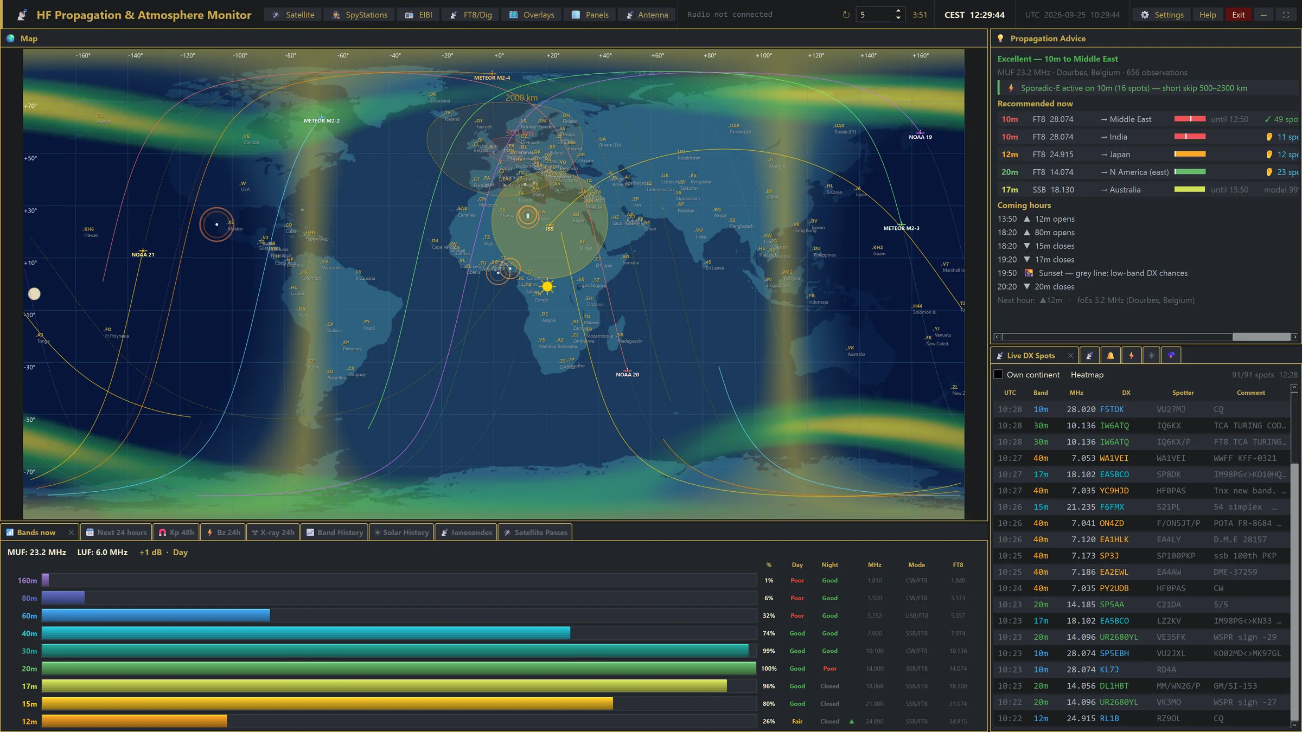Open the bell alerts tab in spots panel
1302x732 pixels.
[x=1110, y=356]
